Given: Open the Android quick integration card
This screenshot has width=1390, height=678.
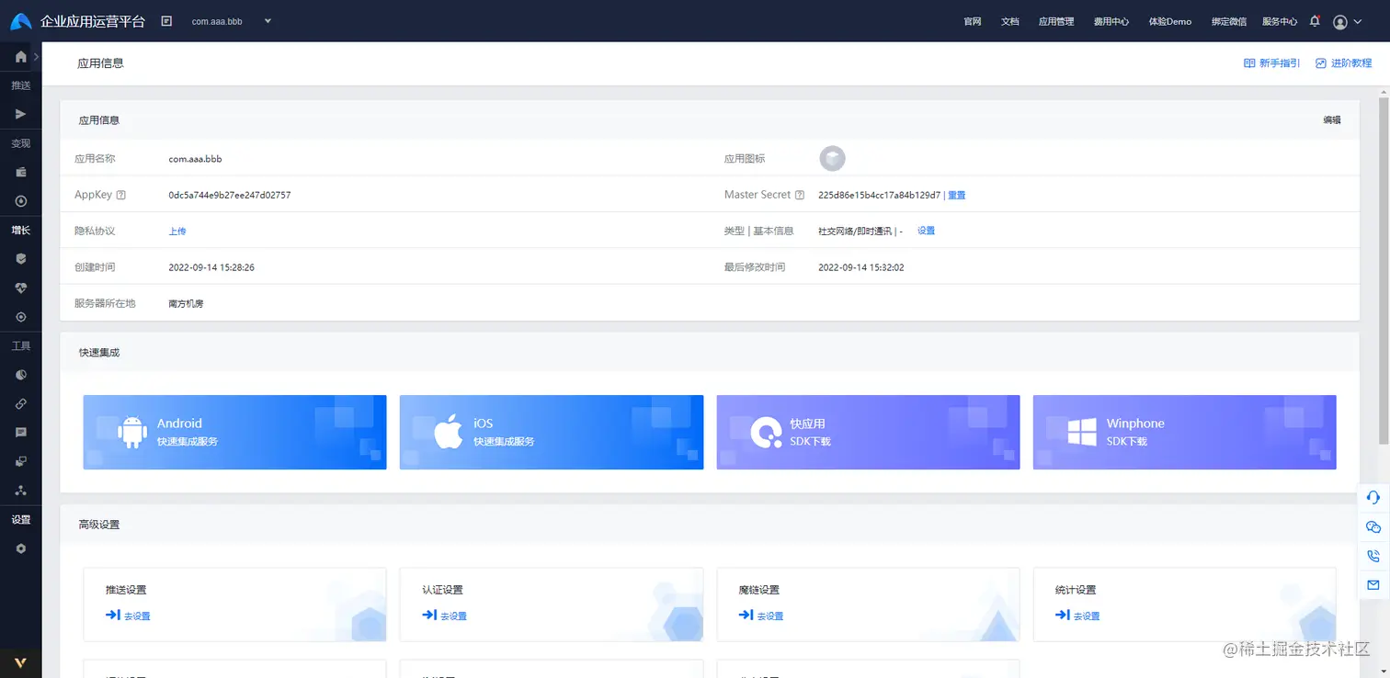Looking at the screenshot, I should tap(234, 432).
